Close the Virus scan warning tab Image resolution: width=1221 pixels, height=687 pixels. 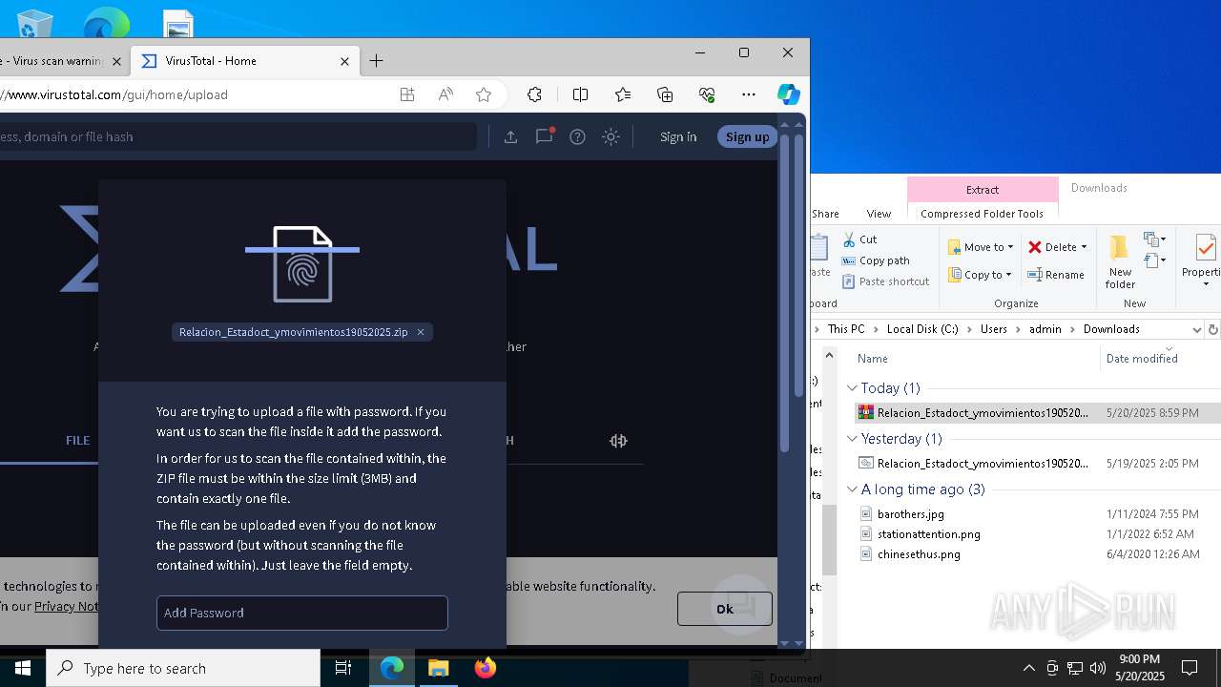coord(116,61)
